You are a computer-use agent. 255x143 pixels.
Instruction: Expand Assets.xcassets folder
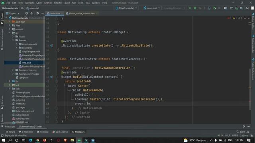point(16,44)
